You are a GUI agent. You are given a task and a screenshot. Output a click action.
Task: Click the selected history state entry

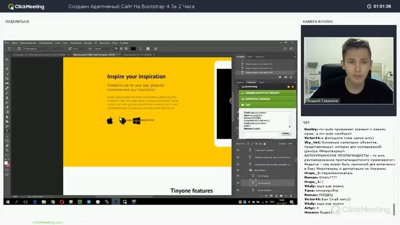265,72
